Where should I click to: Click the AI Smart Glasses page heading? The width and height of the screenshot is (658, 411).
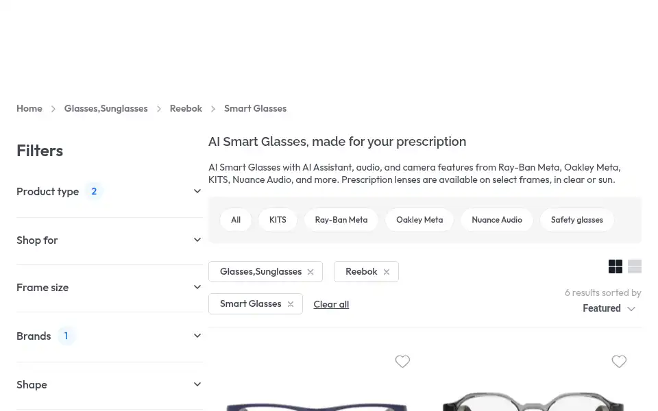coord(337,142)
